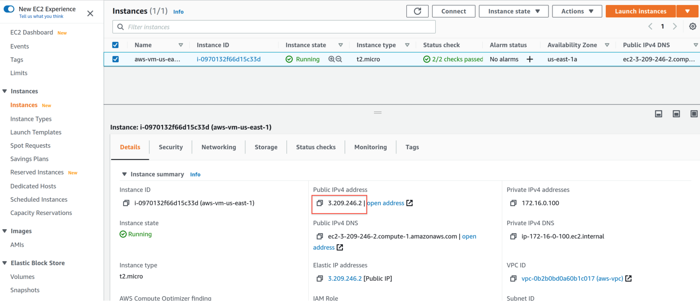Go to next page arrow

tap(675, 26)
